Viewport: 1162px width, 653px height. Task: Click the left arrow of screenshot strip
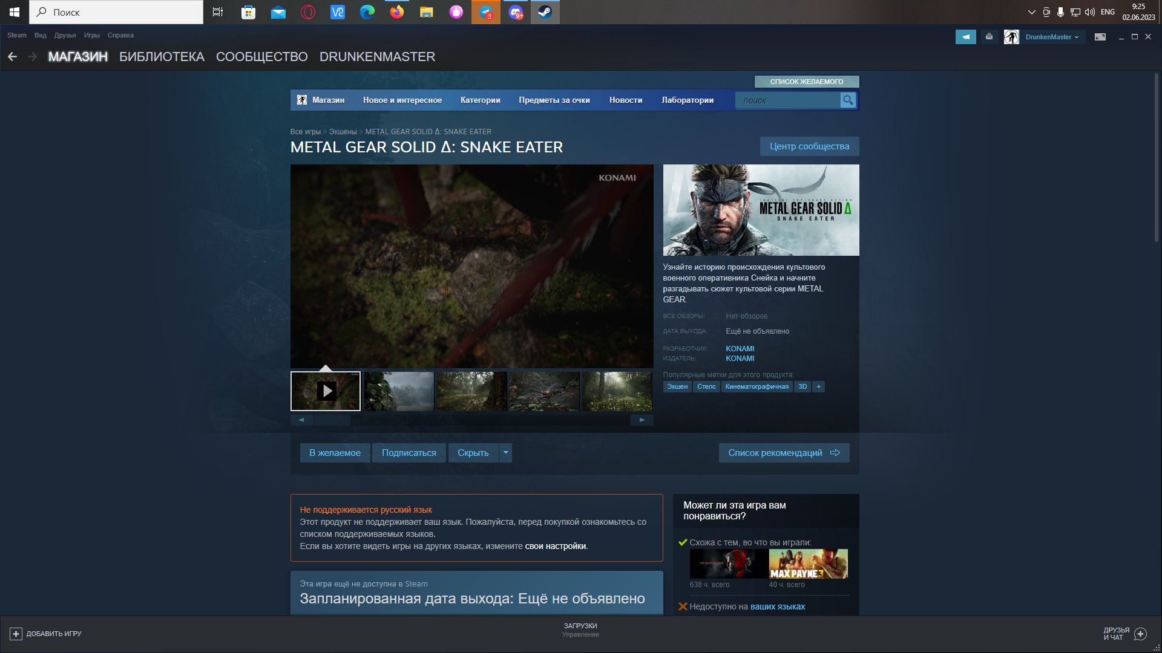(x=301, y=420)
